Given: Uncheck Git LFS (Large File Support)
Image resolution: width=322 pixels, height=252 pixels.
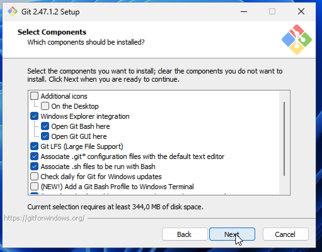Looking at the screenshot, I should click(x=34, y=146).
